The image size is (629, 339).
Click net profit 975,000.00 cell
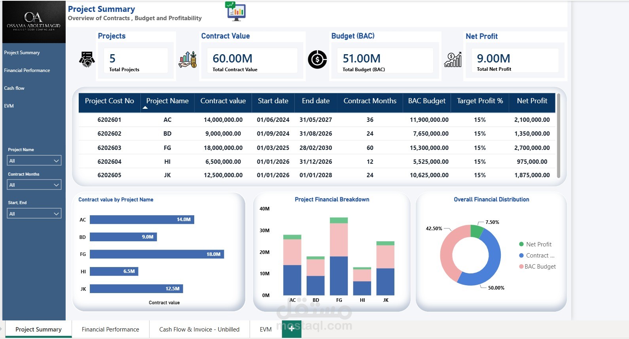(532, 162)
